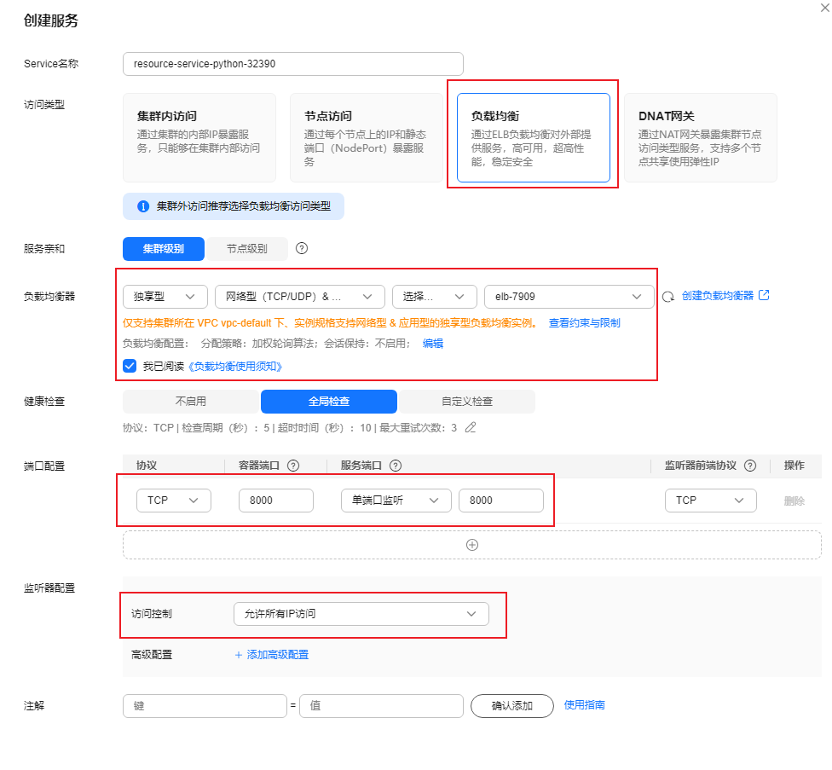Click the 容器端口 help icon

coord(293,466)
